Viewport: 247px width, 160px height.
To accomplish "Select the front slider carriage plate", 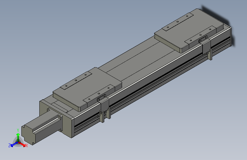I will click(87, 89).
